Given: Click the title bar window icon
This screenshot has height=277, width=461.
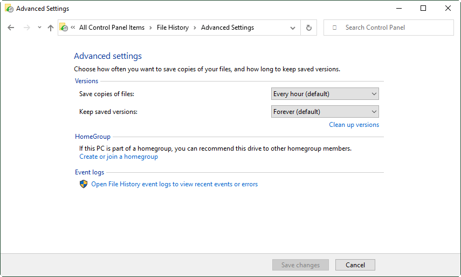Looking at the screenshot, I should click(x=8, y=9).
